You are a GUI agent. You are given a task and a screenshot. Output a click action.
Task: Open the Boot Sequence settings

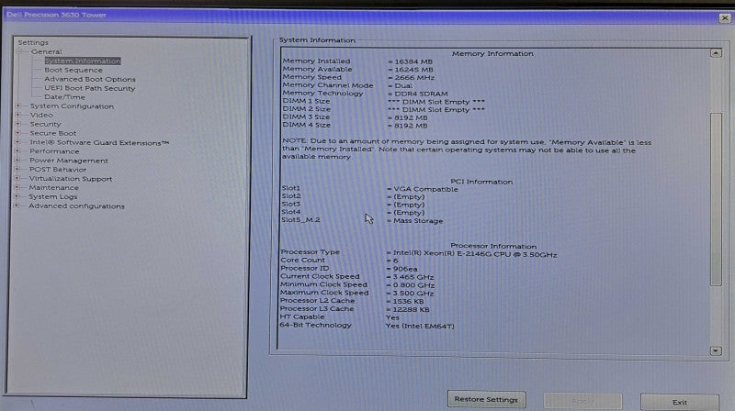coord(73,70)
